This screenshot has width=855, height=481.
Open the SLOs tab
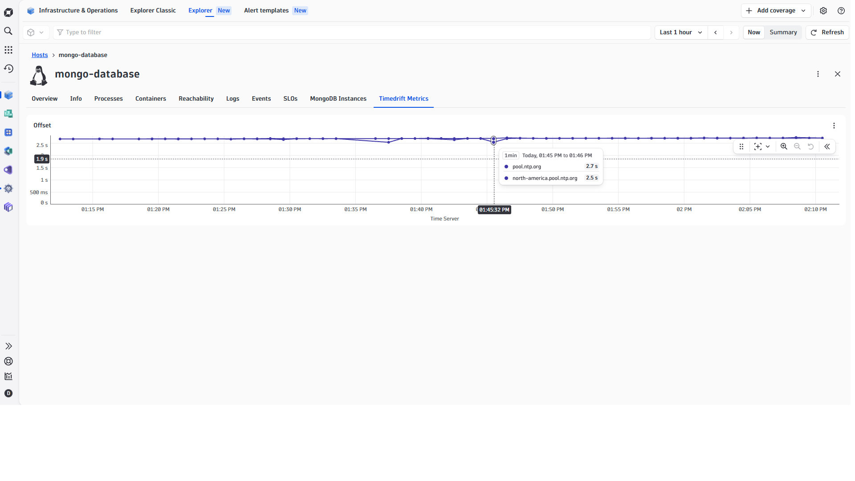click(290, 99)
